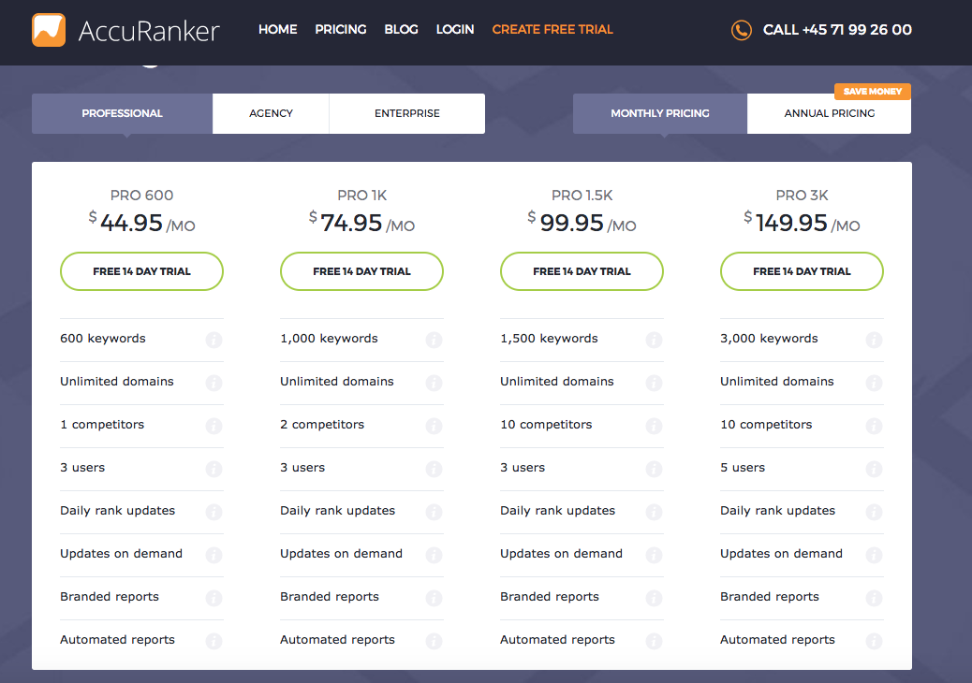This screenshot has width=972, height=683.
Task: Open the Enterprise plans tab
Action: pyautogui.click(x=406, y=113)
